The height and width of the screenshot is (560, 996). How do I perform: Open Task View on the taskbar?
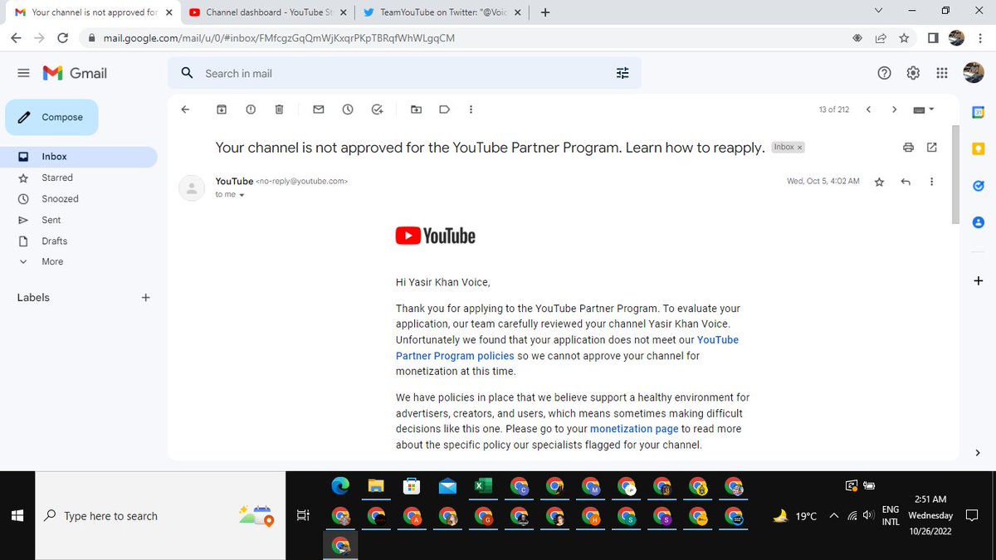coord(304,515)
